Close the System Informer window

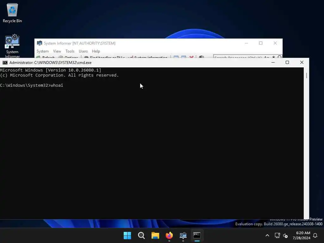click(275, 43)
